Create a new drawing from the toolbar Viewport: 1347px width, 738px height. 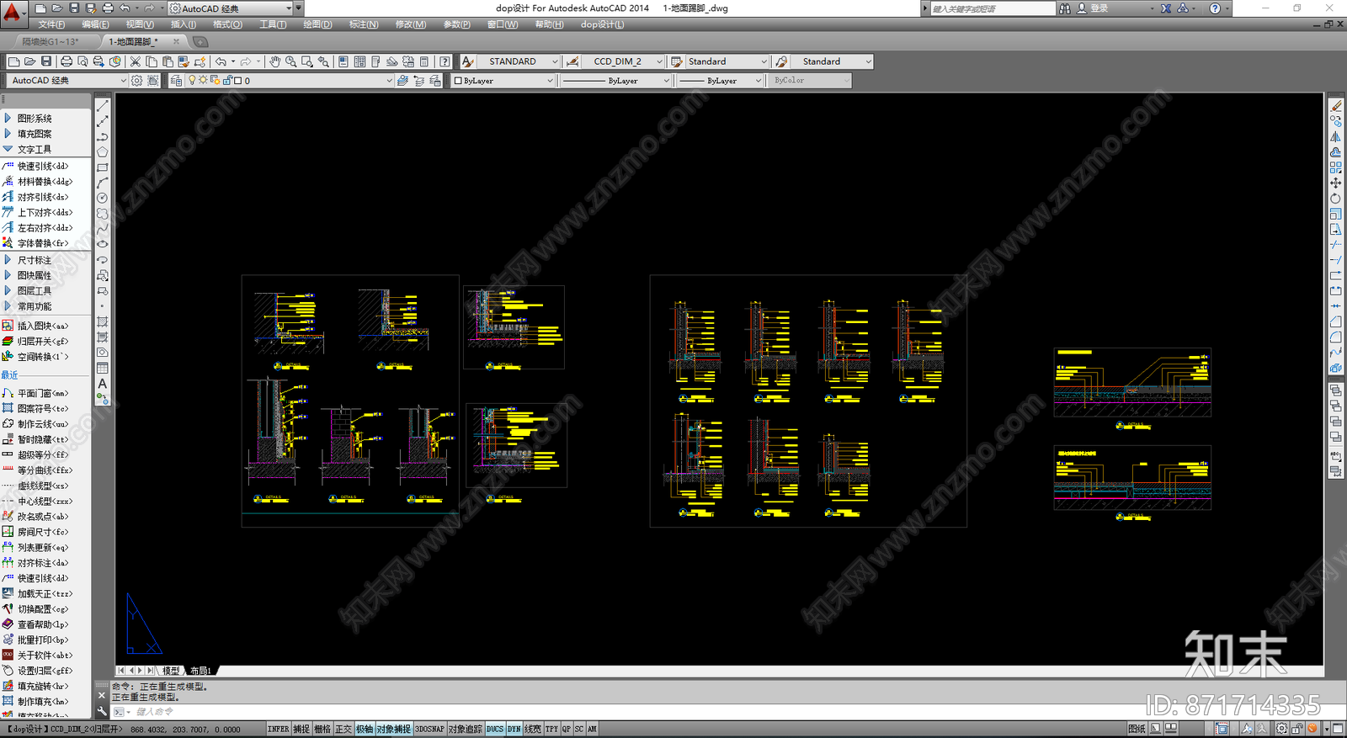(x=13, y=61)
